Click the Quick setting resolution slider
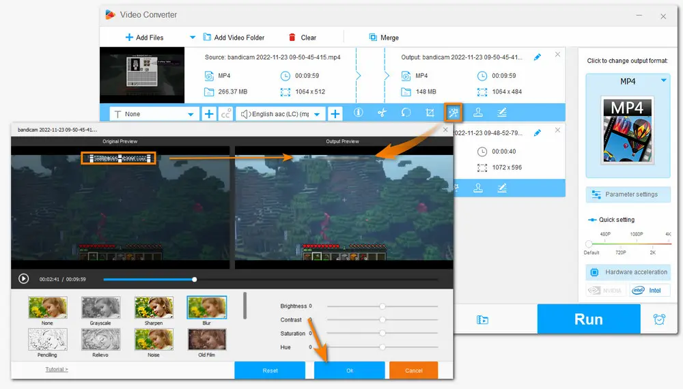The width and height of the screenshot is (683, 389). click(629, 244)
